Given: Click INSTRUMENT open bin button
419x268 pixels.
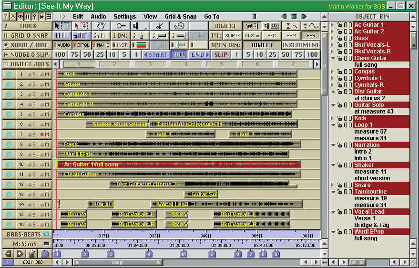Looking at the screenshot, I should pyautogui.click(x=300, y=45).
